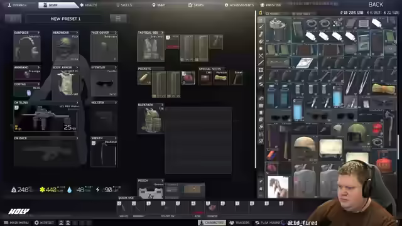Viewport: 402px width, 226px height.
Task: Open the Health tab
Action: [89, 5]
